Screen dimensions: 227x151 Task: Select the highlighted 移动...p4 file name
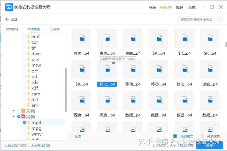point(107,84)
